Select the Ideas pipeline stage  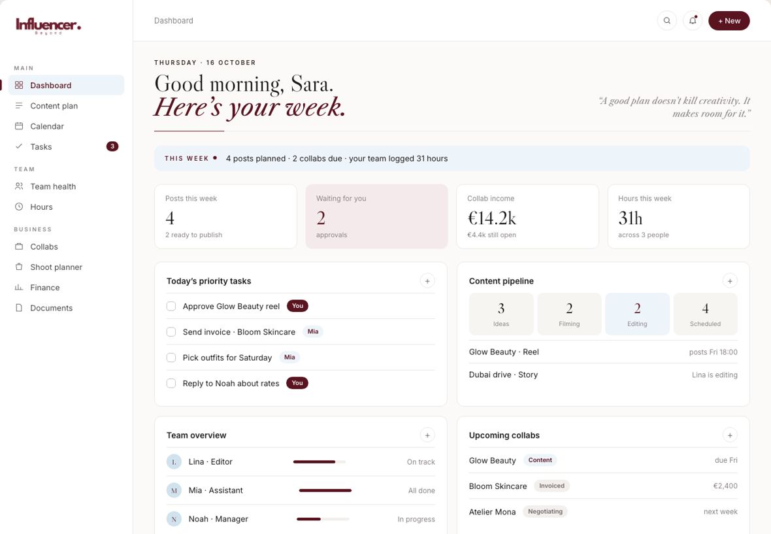point(501,314)
